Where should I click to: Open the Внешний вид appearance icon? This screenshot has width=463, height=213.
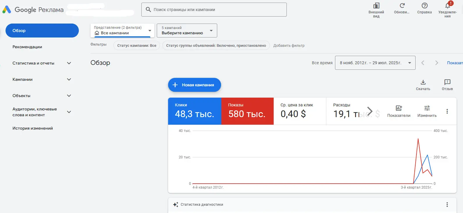click(376, 6)
